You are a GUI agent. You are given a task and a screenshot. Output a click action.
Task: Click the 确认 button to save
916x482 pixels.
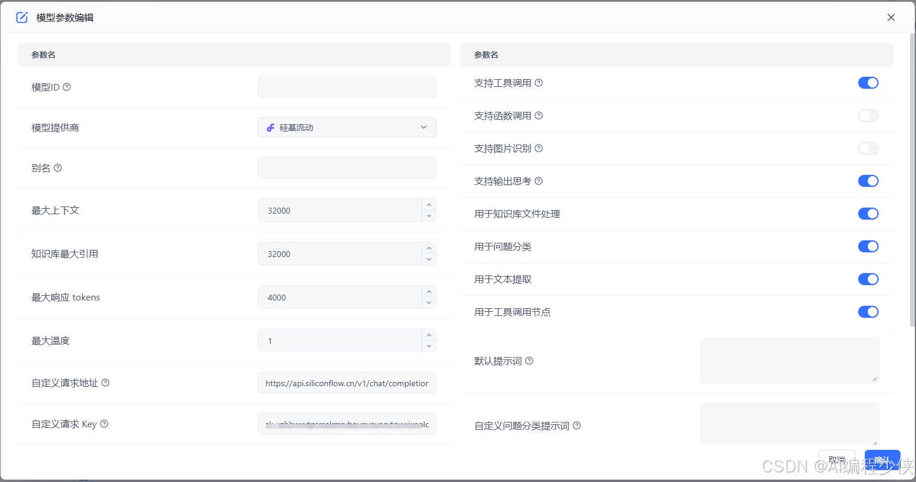pyautogui.click(x=881, y=459)
